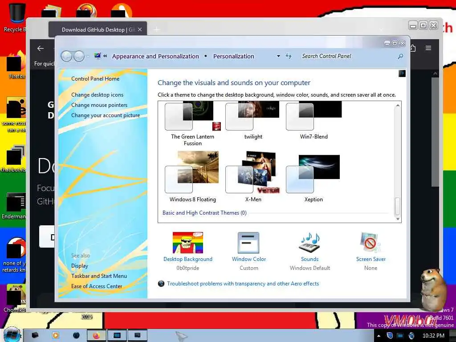Image resolution: width=456 pixels, height=342 pixels.
Task: Click the security shield tray icon
Action: (x=390, y=336)
